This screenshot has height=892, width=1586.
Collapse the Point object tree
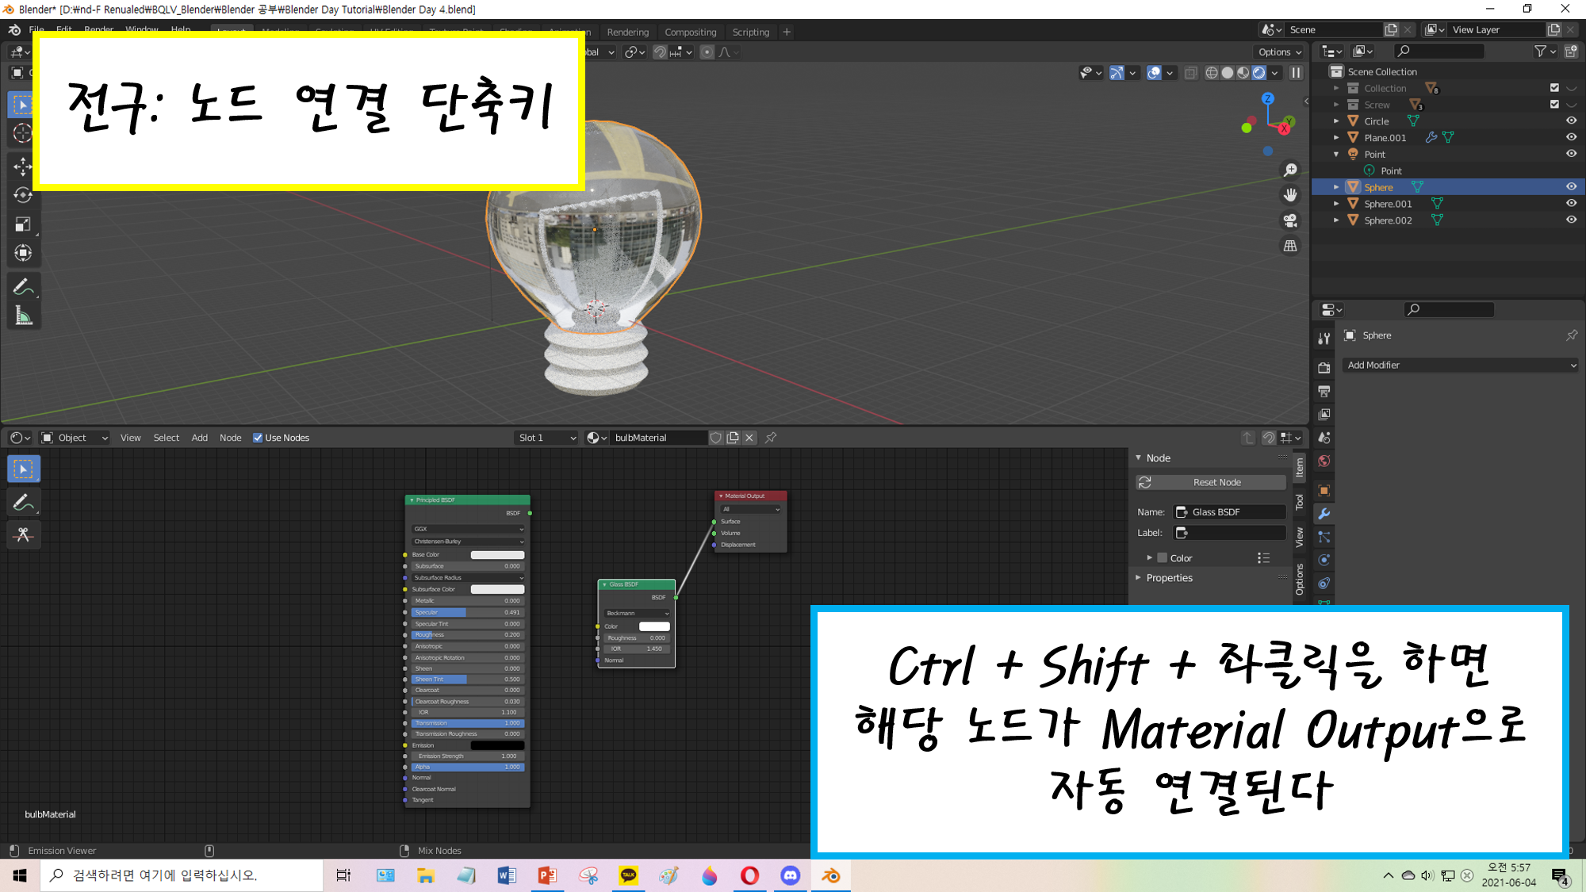pos(1336,154)
